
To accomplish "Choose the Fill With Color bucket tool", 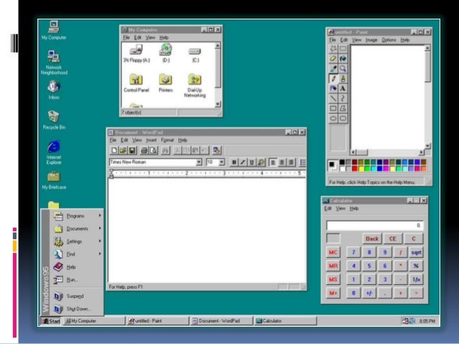I will [x=342, y=58].
